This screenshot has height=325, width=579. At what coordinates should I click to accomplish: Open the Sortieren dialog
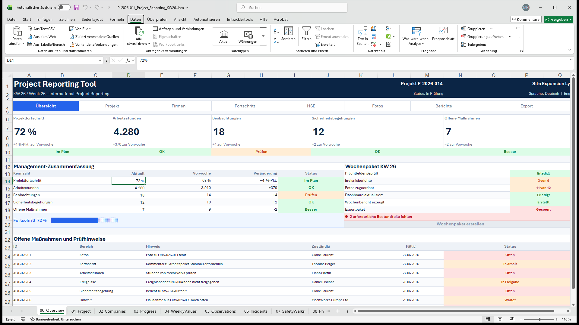(x=288, y=34)
